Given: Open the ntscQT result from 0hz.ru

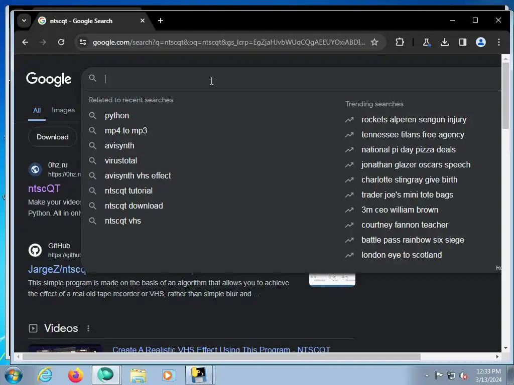Looking at the screenshot, I should coord(44,188).
